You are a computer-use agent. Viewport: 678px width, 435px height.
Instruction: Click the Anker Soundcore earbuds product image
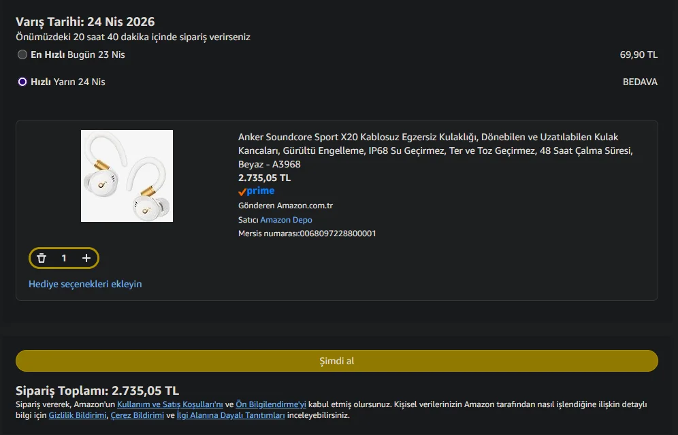127,176
